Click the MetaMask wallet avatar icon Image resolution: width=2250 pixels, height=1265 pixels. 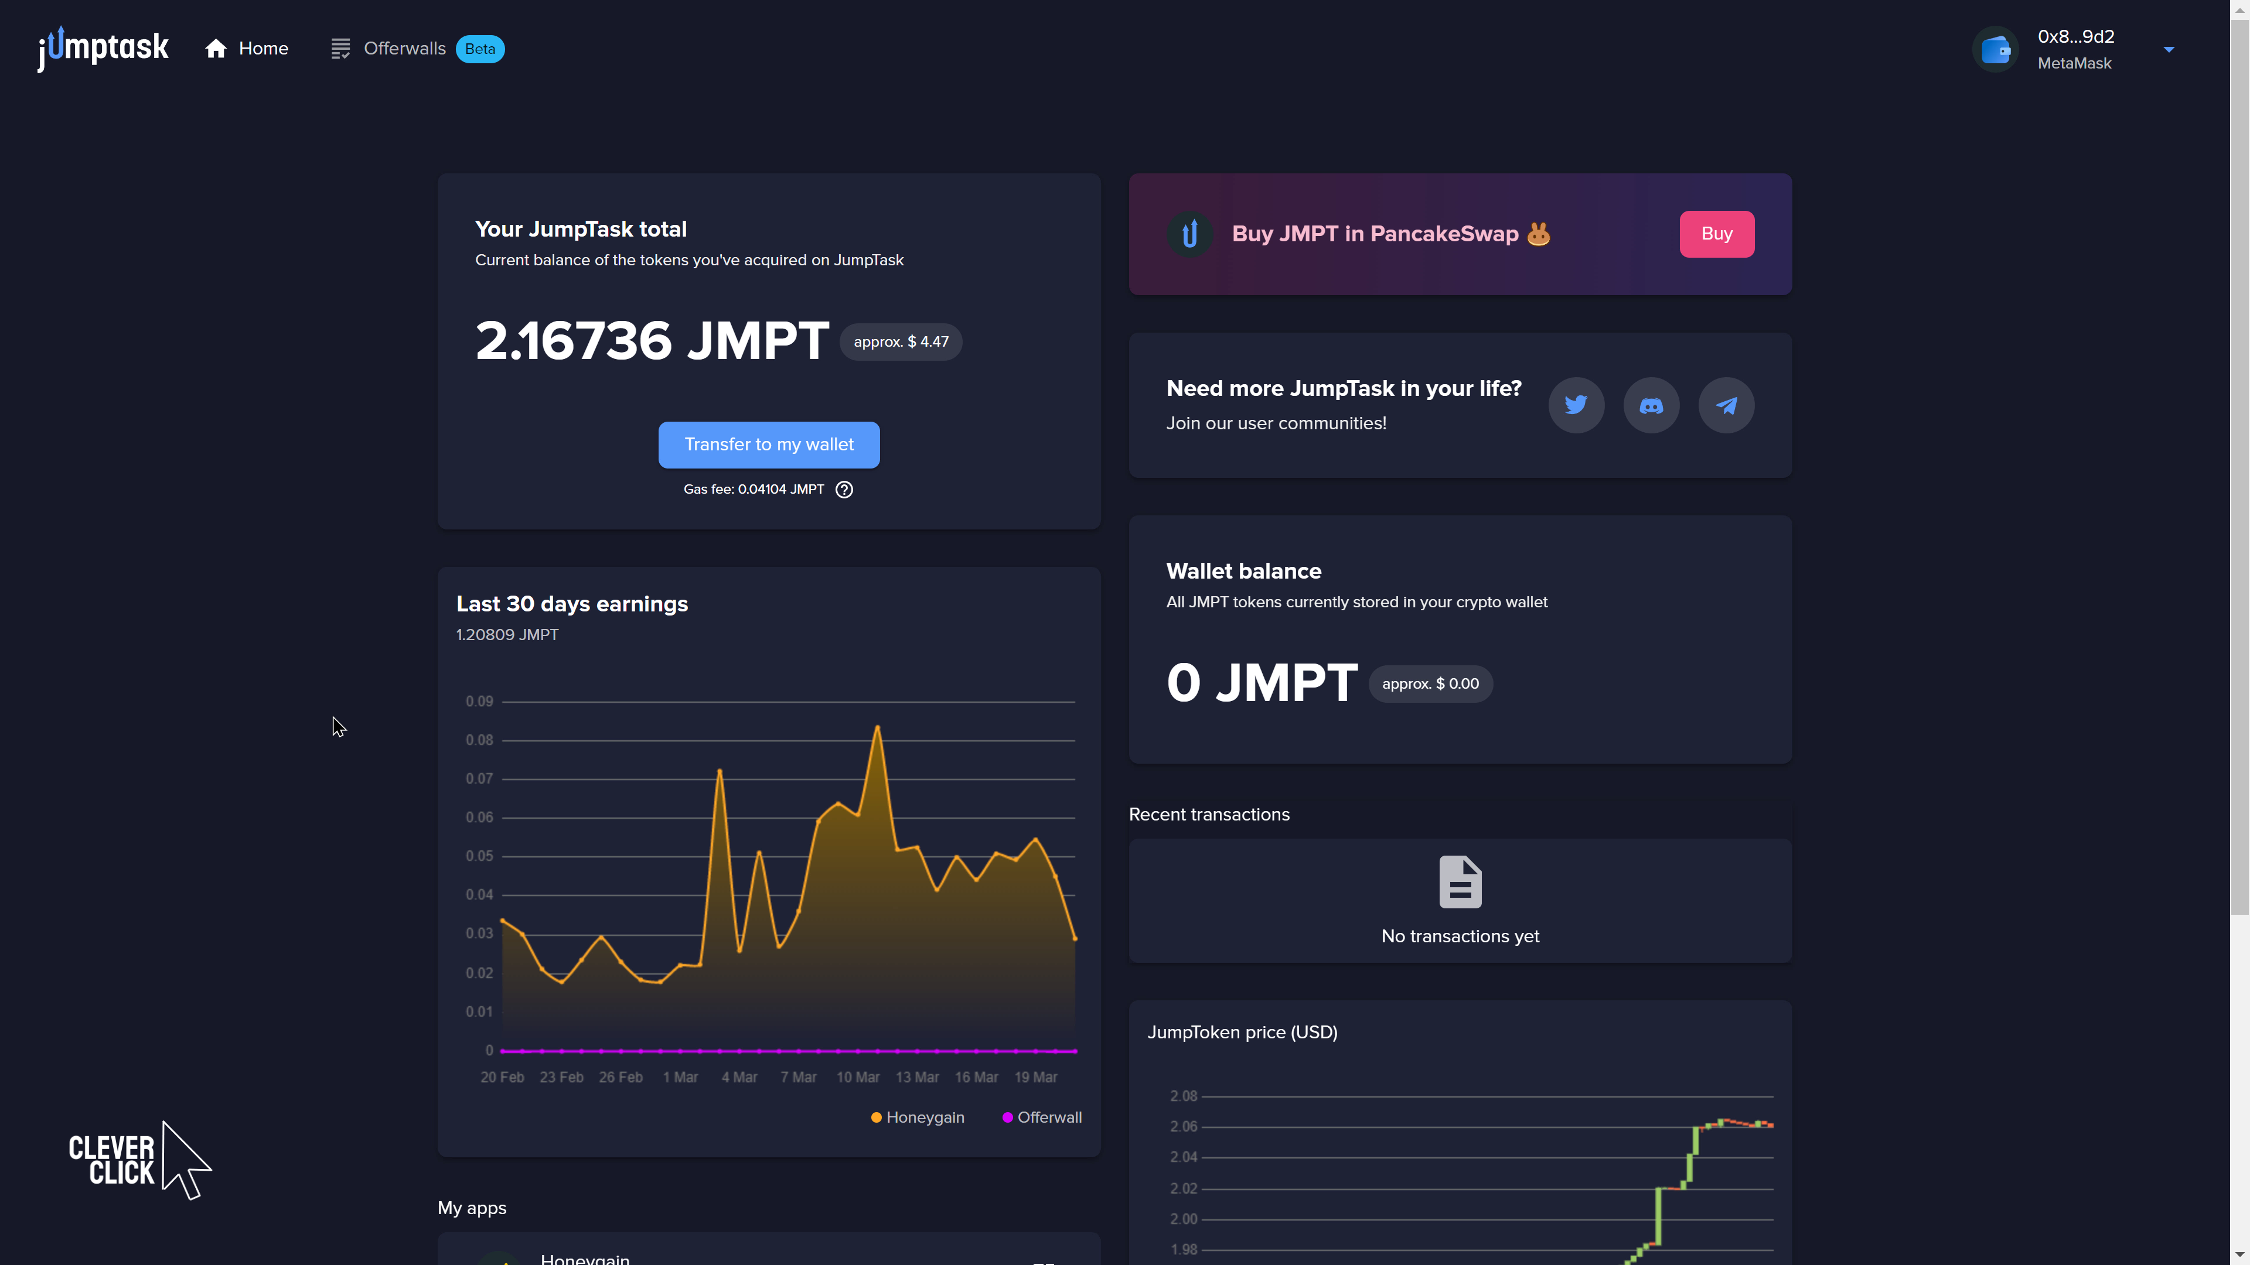tap(1996, 50)
